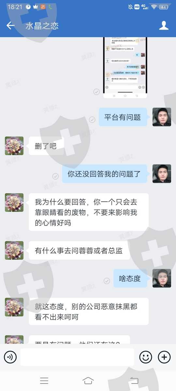Tap the back arrow in header

(10, 26)
